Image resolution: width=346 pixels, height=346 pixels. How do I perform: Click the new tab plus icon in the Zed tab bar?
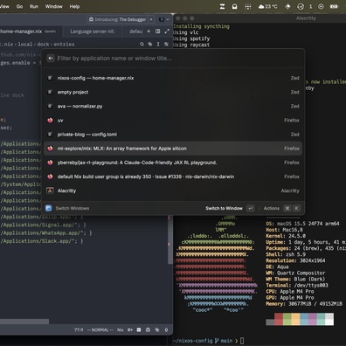pos(149,31)
